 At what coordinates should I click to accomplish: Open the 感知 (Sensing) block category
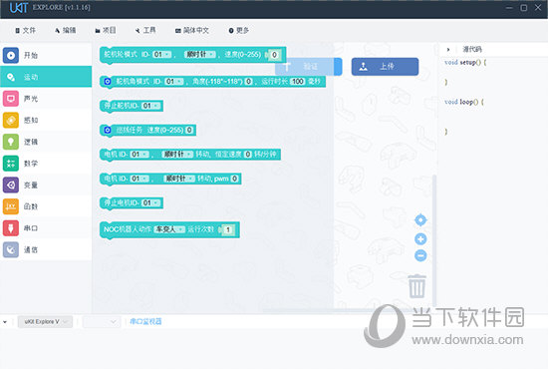[46, 120]
